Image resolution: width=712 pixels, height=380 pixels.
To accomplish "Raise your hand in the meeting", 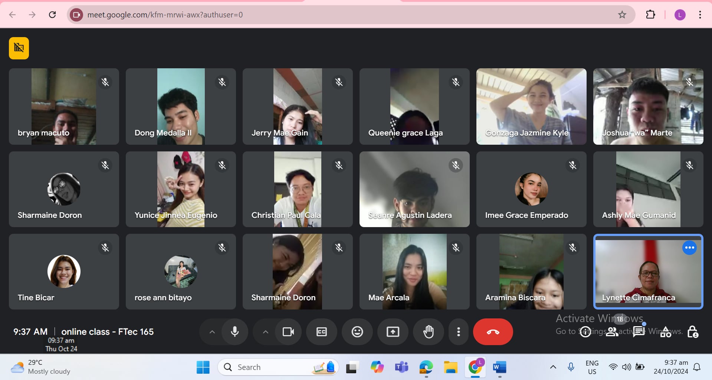I will (429, 332).
